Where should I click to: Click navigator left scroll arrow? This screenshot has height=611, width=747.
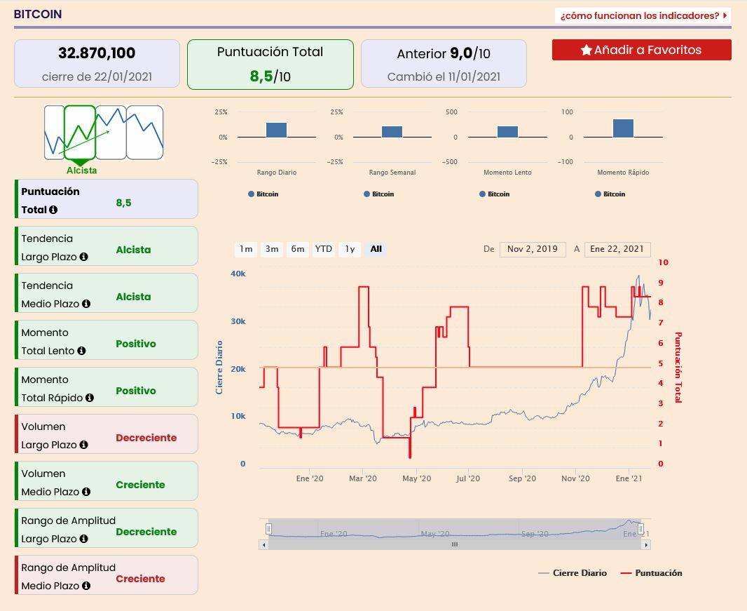(264, 544)
